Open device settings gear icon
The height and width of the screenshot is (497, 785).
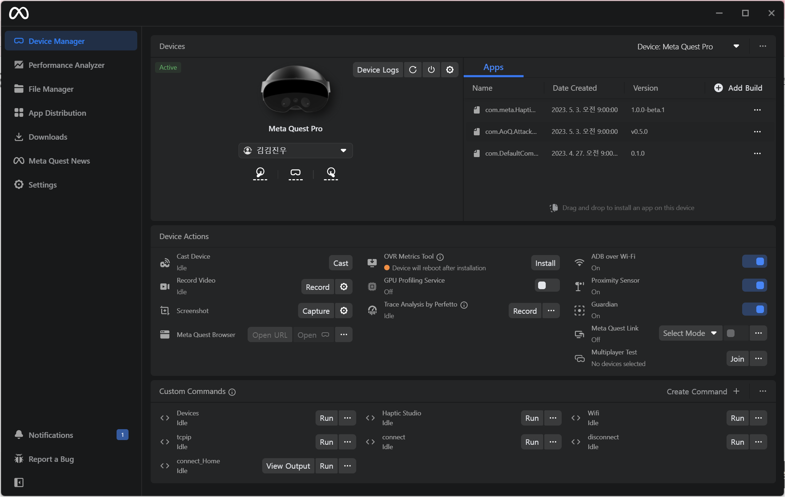coord(450,70)
